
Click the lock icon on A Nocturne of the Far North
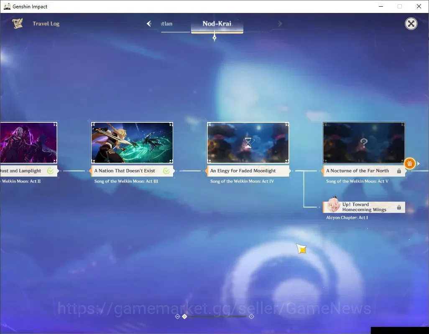click(x=399, y=171)
